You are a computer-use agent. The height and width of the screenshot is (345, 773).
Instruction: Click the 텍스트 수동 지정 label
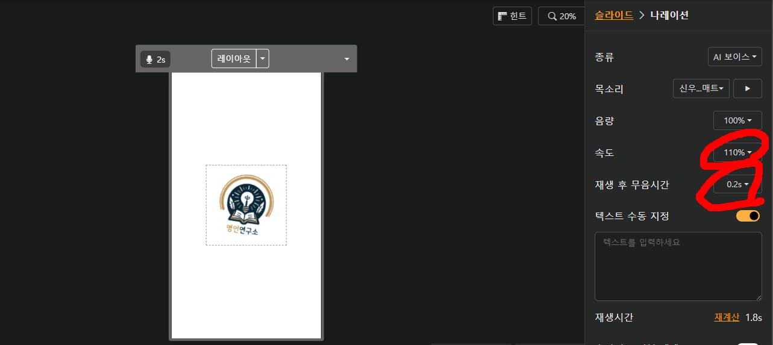632,216
